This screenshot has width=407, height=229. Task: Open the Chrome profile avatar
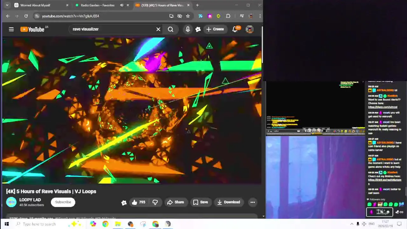[251, 16]
